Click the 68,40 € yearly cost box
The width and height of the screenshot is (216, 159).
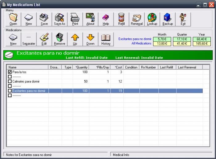click(202, 39)
